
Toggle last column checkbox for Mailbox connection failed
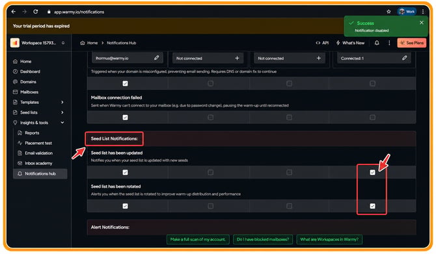click(373, 118)
